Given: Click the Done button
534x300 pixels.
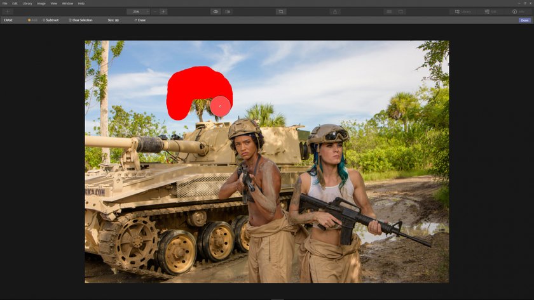Looking at the screenshot, I should 524,20.
